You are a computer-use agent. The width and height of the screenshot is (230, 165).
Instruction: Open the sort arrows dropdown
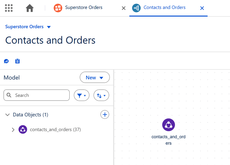101,95
